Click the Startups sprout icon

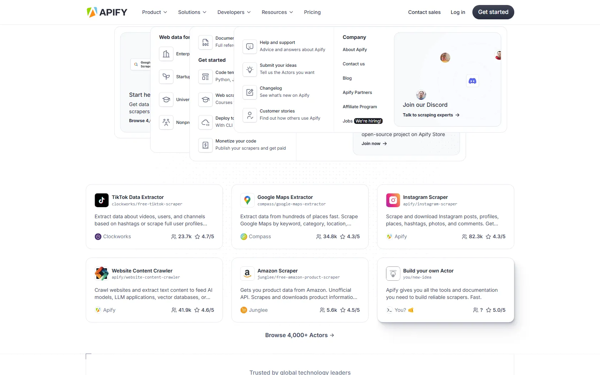(166, 76)
